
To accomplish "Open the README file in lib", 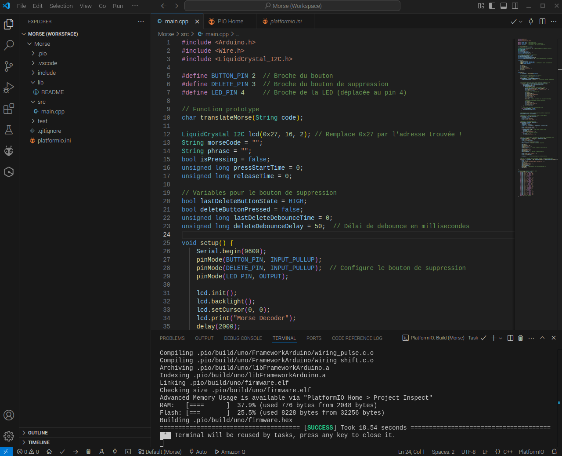I will pyautogui.click(x=53, y=92).
